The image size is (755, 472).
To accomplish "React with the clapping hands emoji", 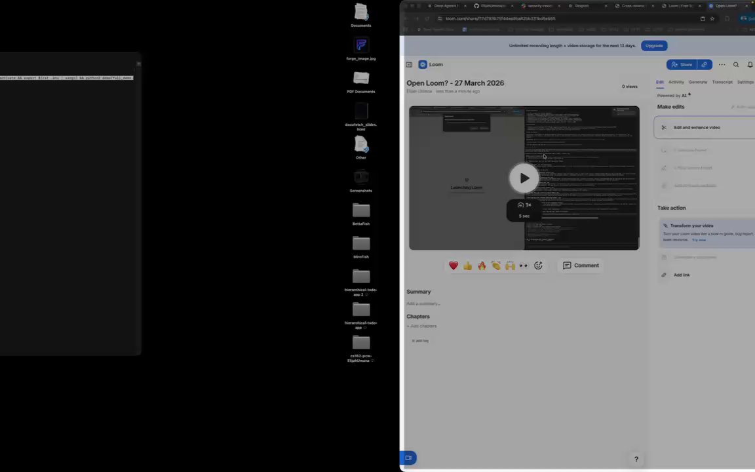I will coord(495,265).
